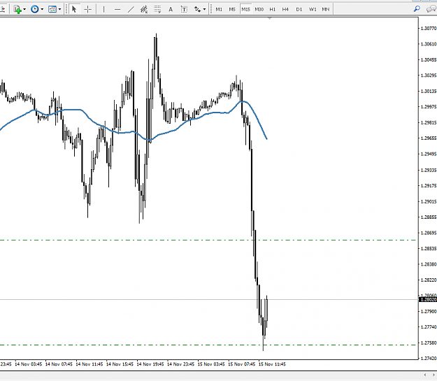Switch chart to M1 timeframe

tap(219, 9)
